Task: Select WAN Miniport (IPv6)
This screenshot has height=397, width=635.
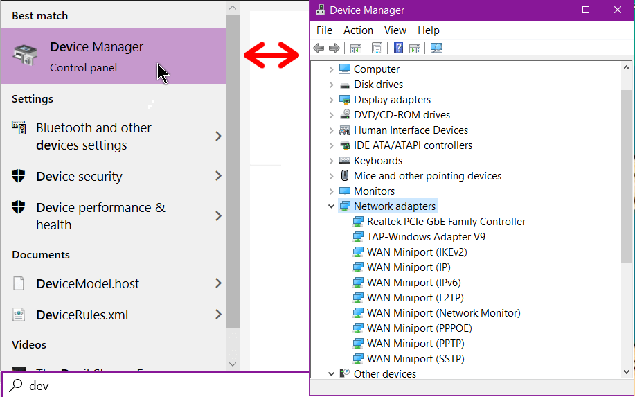Action: (x=413, y=283)
